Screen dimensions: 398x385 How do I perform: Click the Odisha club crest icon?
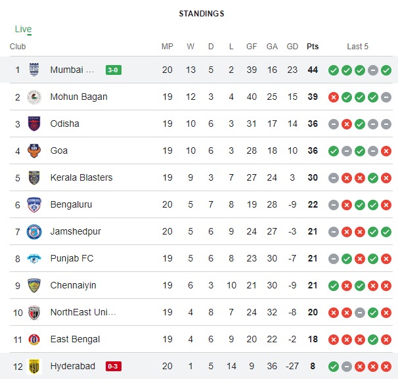click(33, 124)
